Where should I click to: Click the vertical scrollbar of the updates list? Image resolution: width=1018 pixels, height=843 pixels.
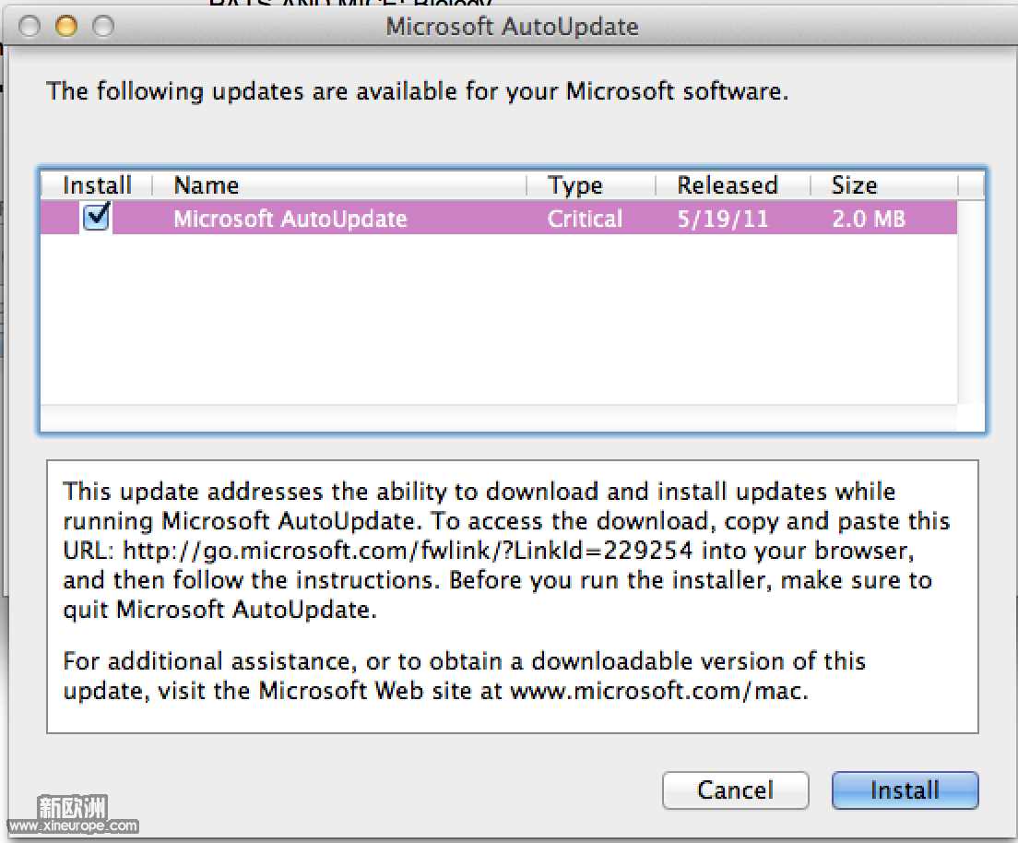971,302
